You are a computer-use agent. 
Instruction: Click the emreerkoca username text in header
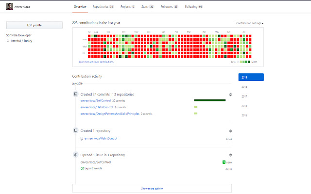(22, 7)
